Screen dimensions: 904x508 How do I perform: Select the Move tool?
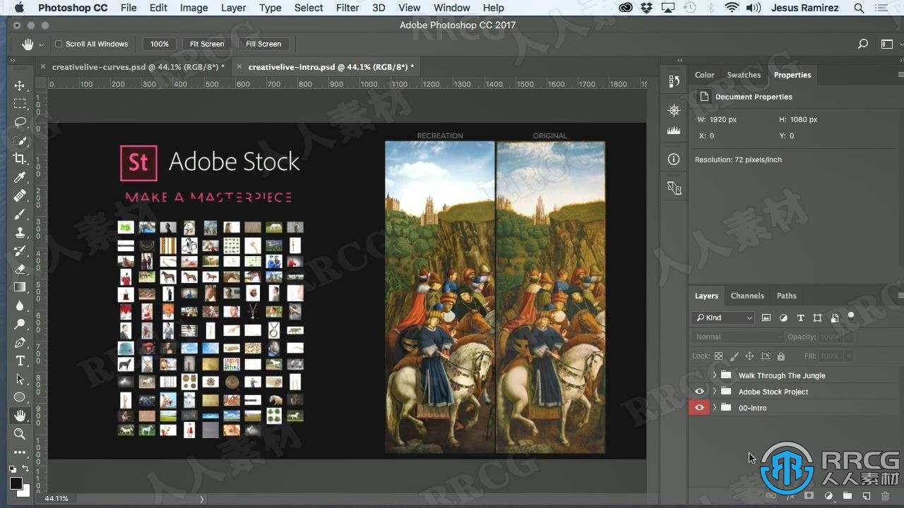click(20, 85)
